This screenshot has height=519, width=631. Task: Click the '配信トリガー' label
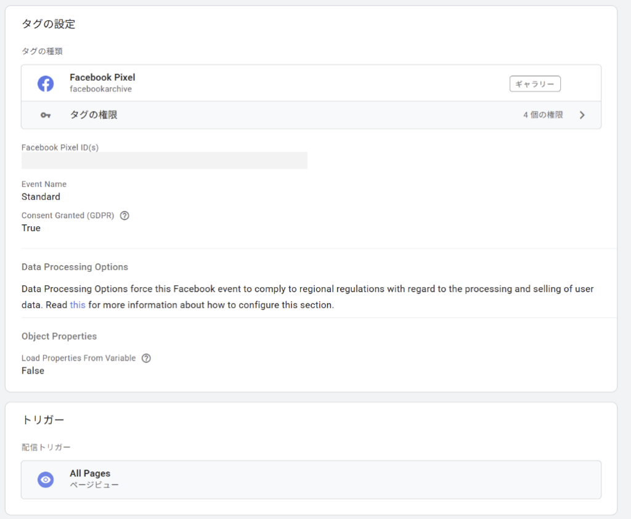(x=46, y=447)
